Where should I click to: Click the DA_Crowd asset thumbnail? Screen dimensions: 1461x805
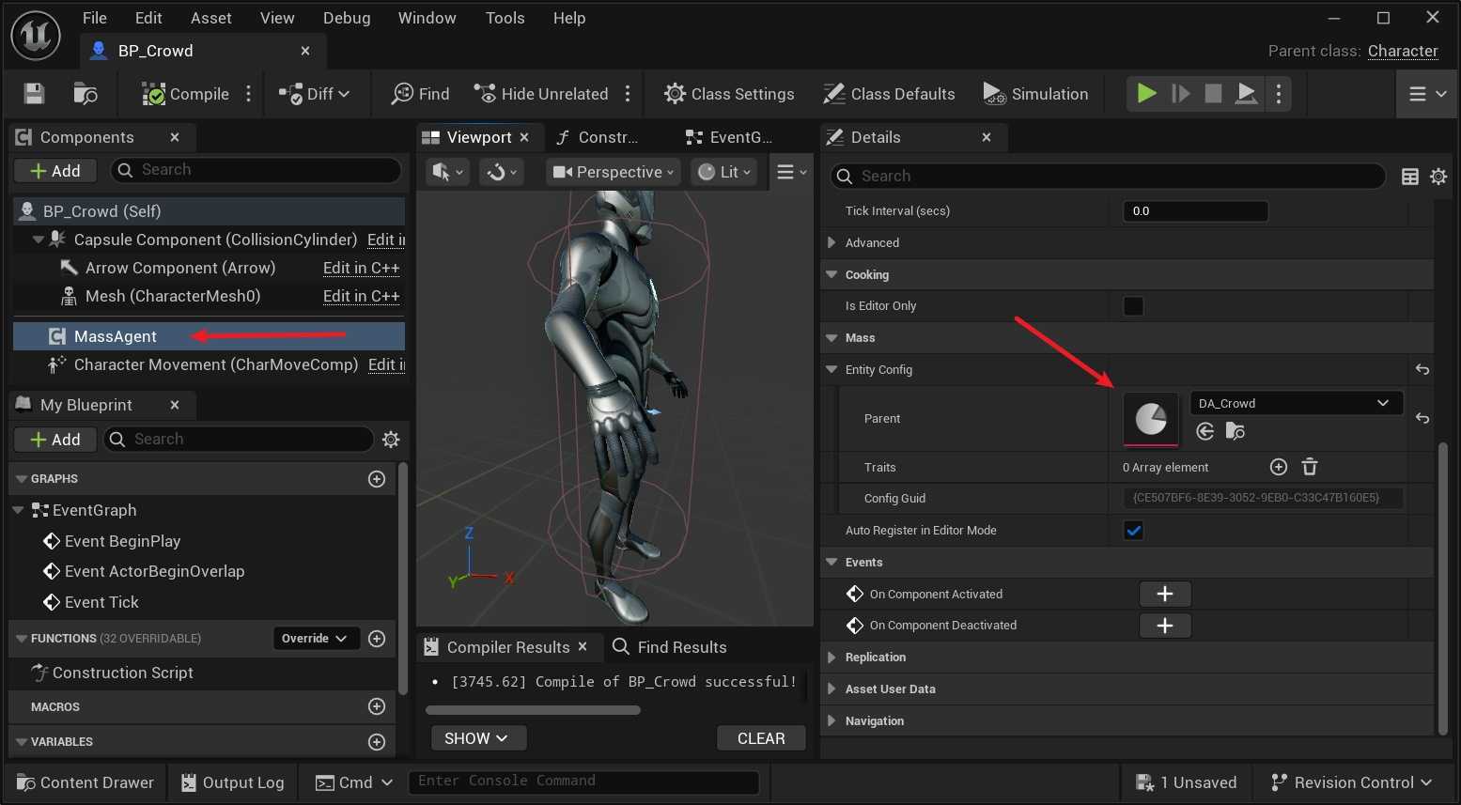[1150, 419]
